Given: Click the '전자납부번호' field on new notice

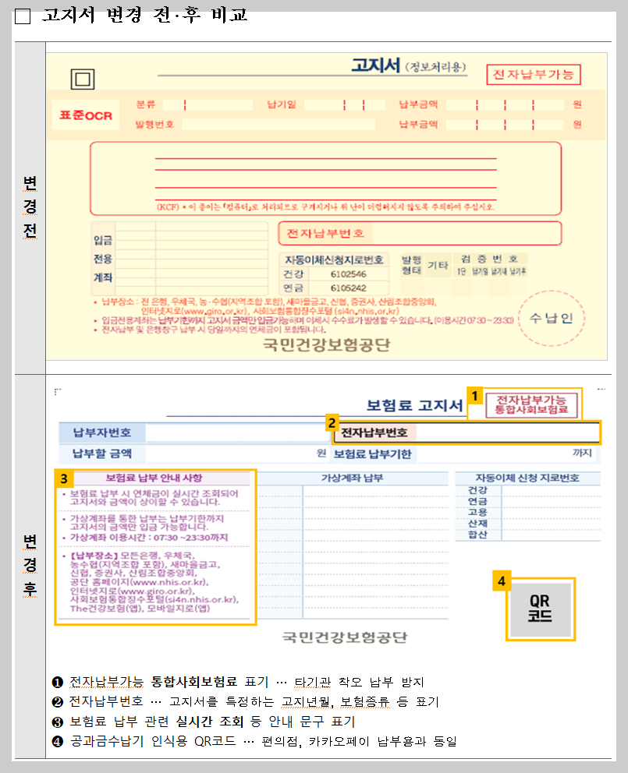Looking at the screenshot, I should 467,432.
